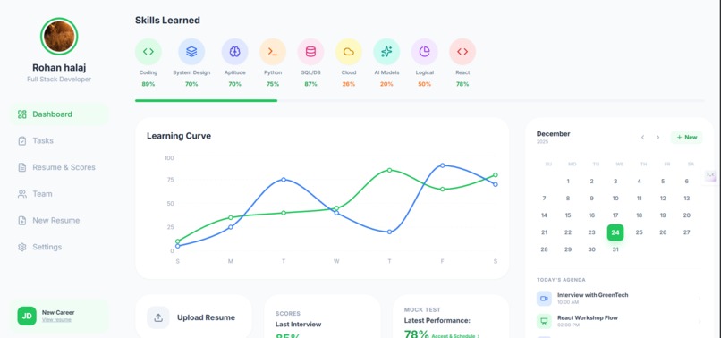
Task: Navigate to the Team page
Action: (x=59, y=194)
